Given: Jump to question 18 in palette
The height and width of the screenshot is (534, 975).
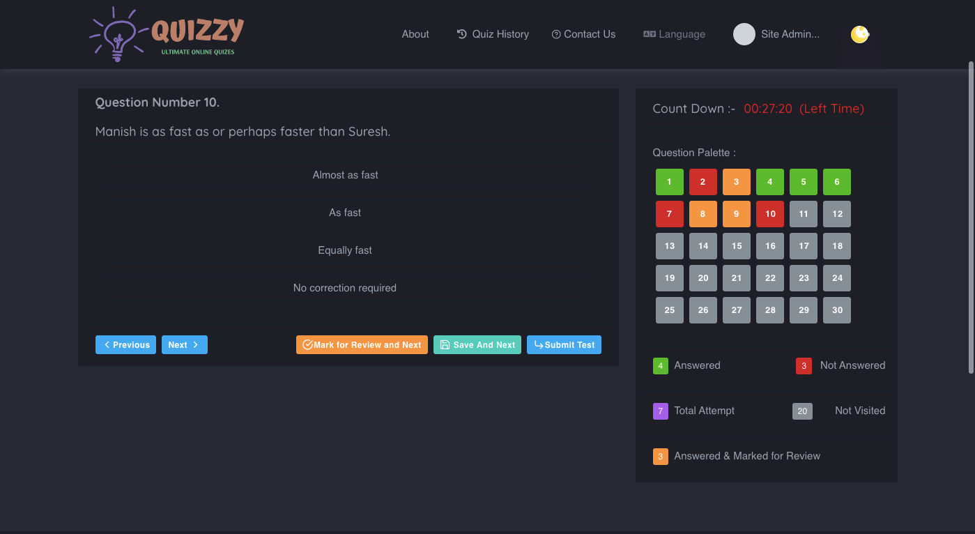Looking at the screenshot, I should tap(837, 246).
